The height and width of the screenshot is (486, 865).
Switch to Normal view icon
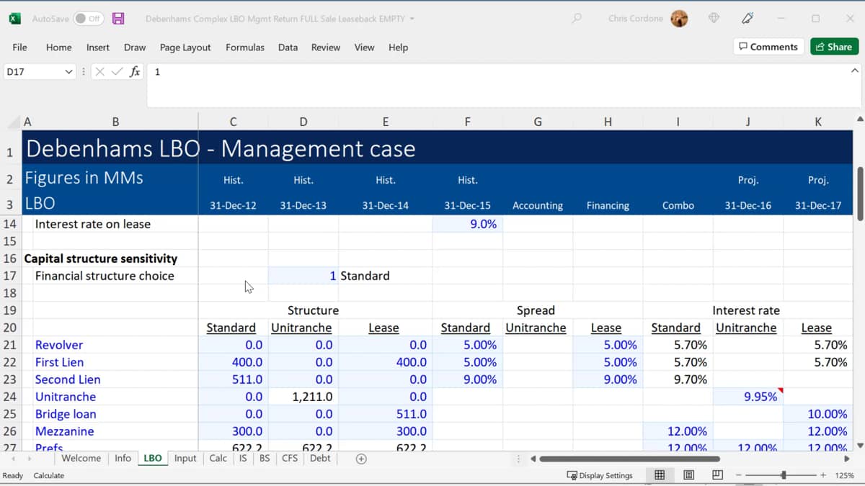(660, 475)
